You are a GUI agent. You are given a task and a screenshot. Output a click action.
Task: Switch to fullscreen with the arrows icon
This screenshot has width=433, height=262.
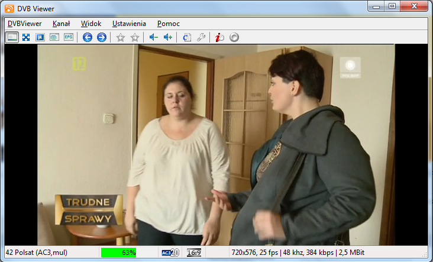point(26,37)
